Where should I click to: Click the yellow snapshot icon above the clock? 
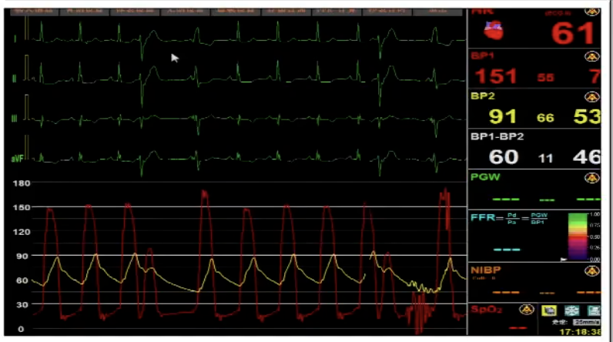pyautogui.click(x=548, y=310)
